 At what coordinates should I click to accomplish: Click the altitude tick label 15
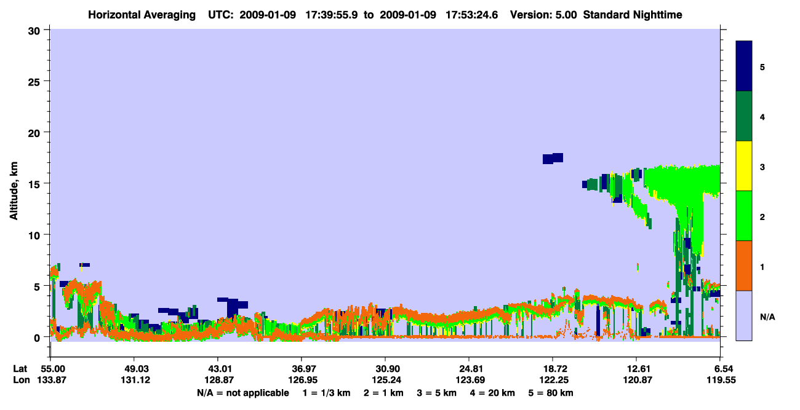pos(36,183)
